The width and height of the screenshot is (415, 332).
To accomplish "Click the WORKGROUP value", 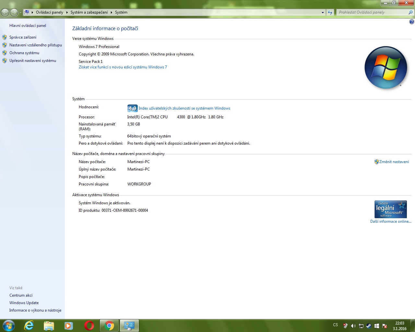I will click(139, 184).
